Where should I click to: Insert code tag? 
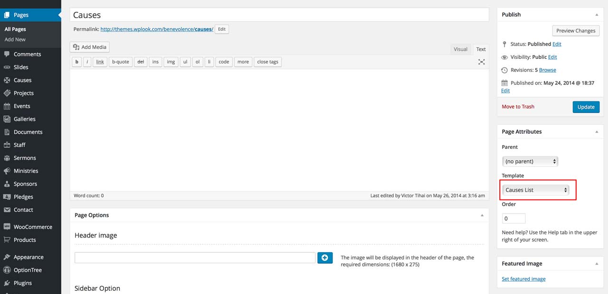click(224, 62)
